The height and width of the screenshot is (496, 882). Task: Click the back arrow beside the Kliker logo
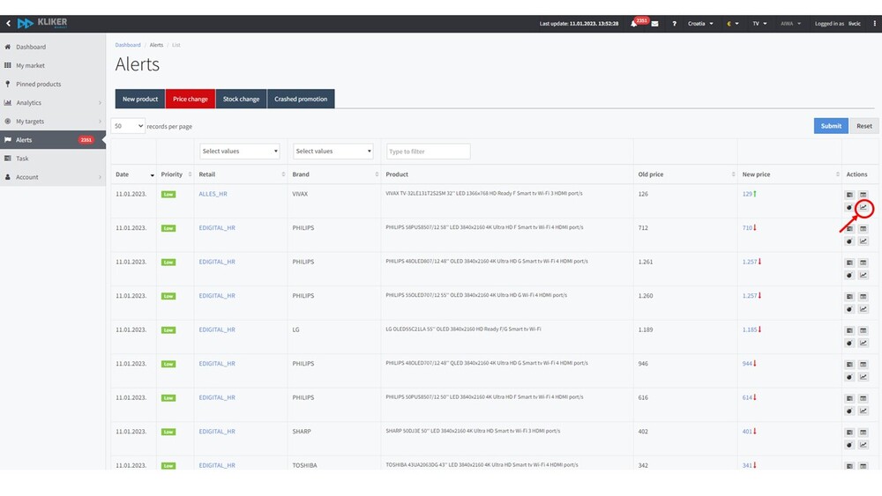(x=8, y=23)
